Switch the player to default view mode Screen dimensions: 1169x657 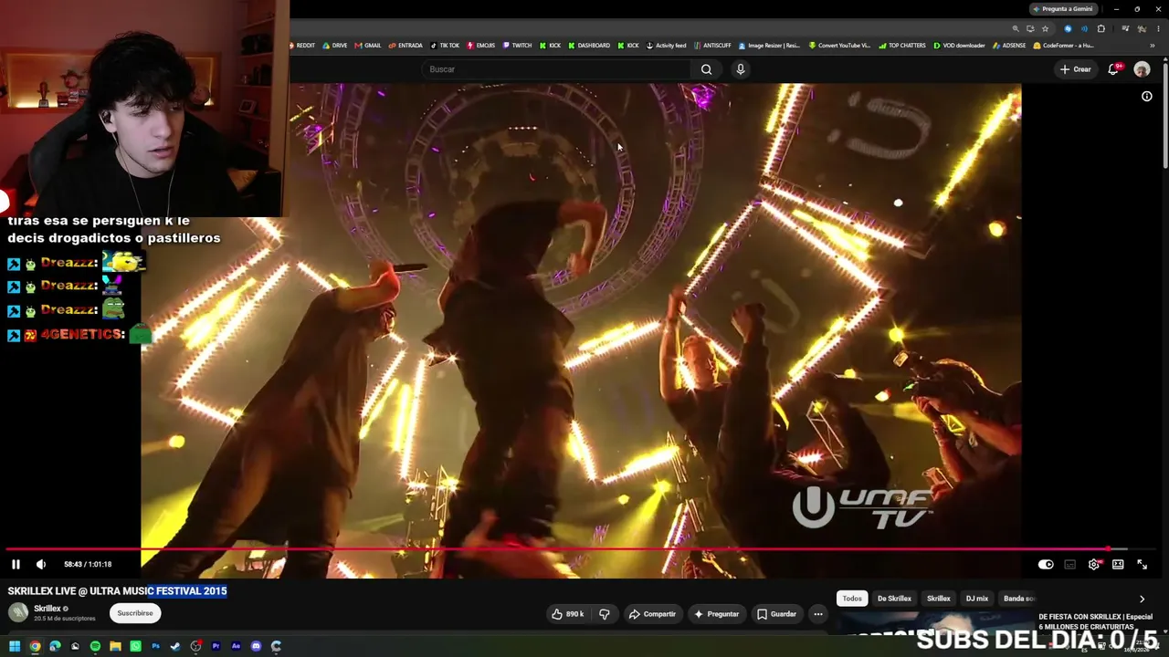1118,564
